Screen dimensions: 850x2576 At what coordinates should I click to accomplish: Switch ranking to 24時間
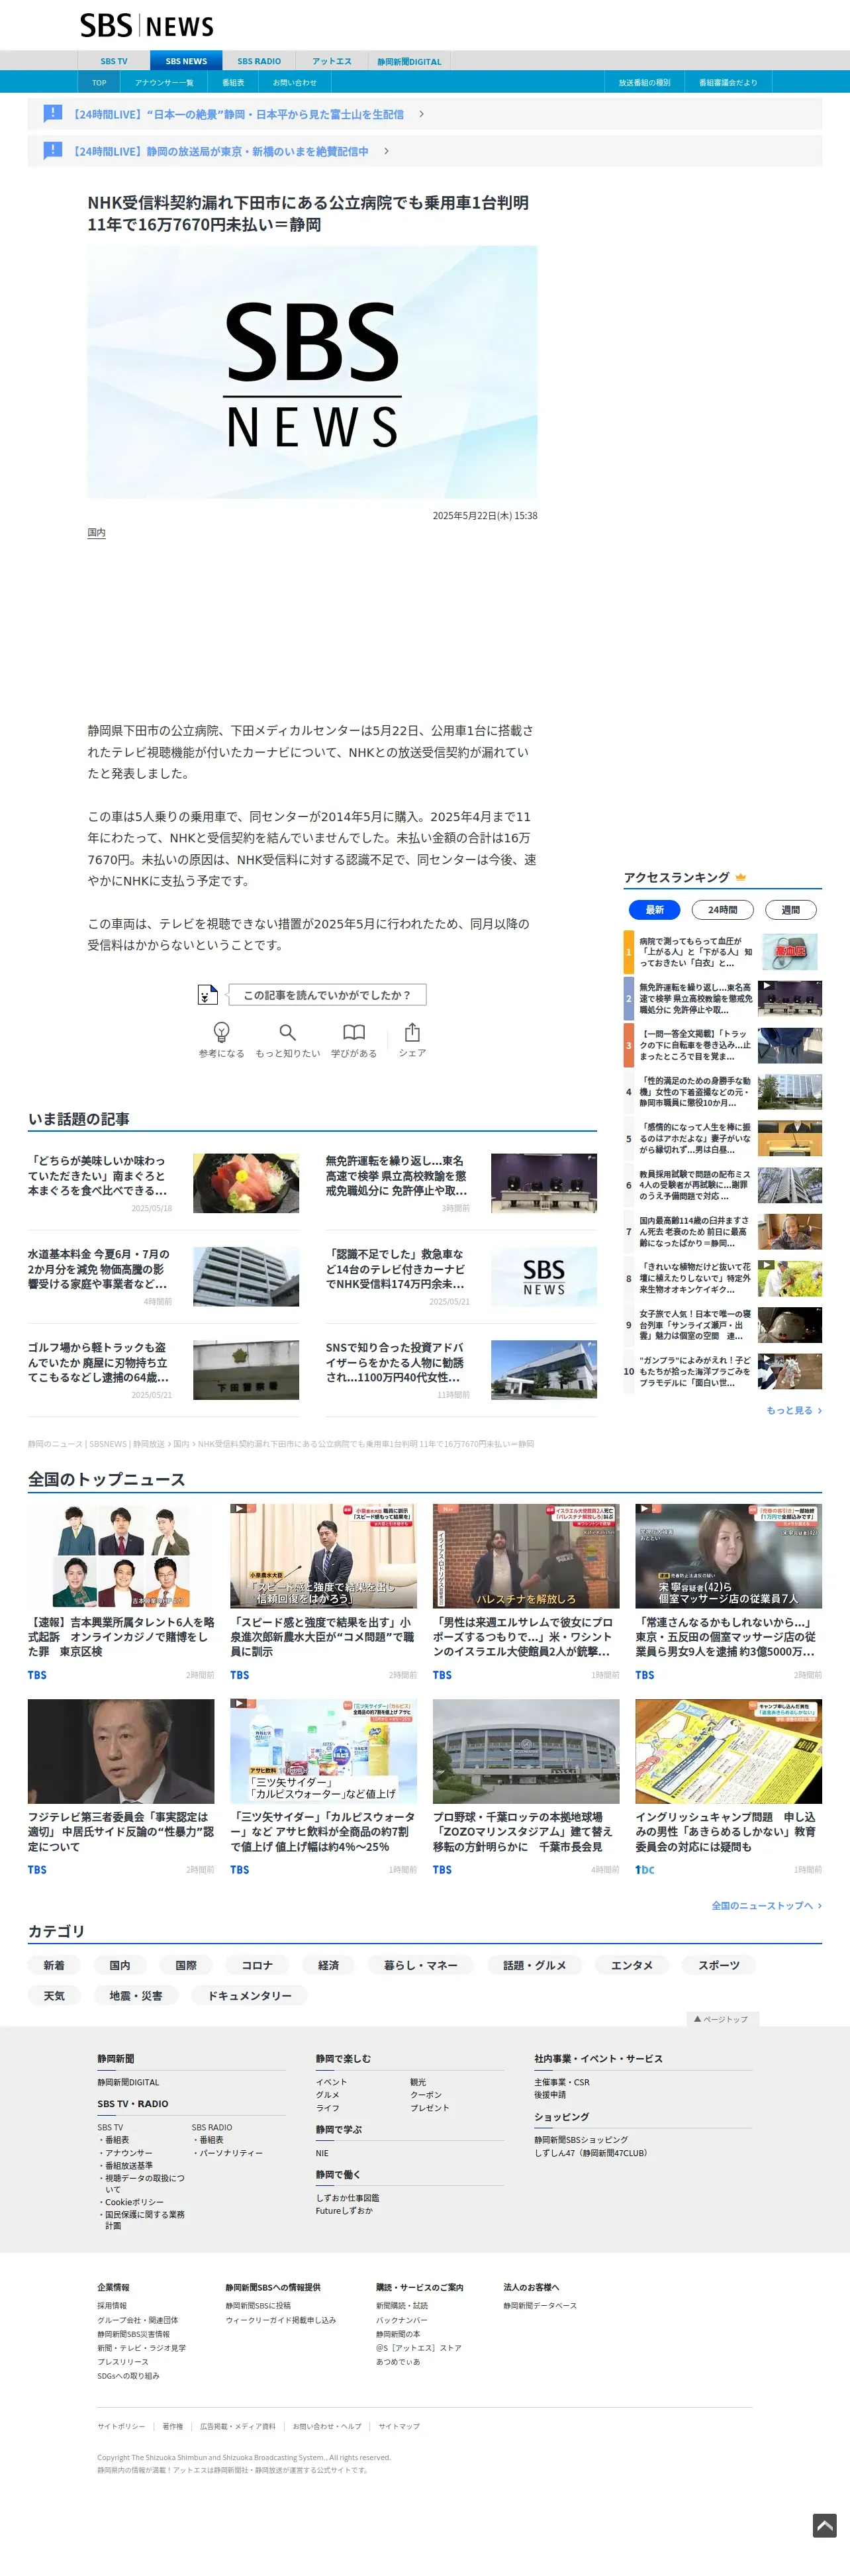coord(723,909)
